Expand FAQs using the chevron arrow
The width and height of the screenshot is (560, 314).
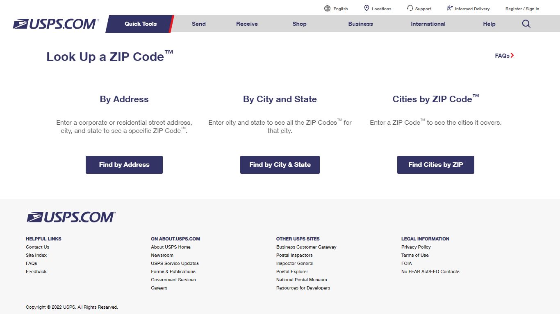tap(512, 55)
